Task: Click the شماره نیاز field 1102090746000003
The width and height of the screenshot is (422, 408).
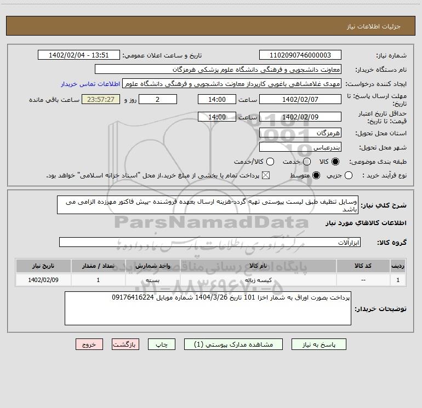Action: coord(300,55)
